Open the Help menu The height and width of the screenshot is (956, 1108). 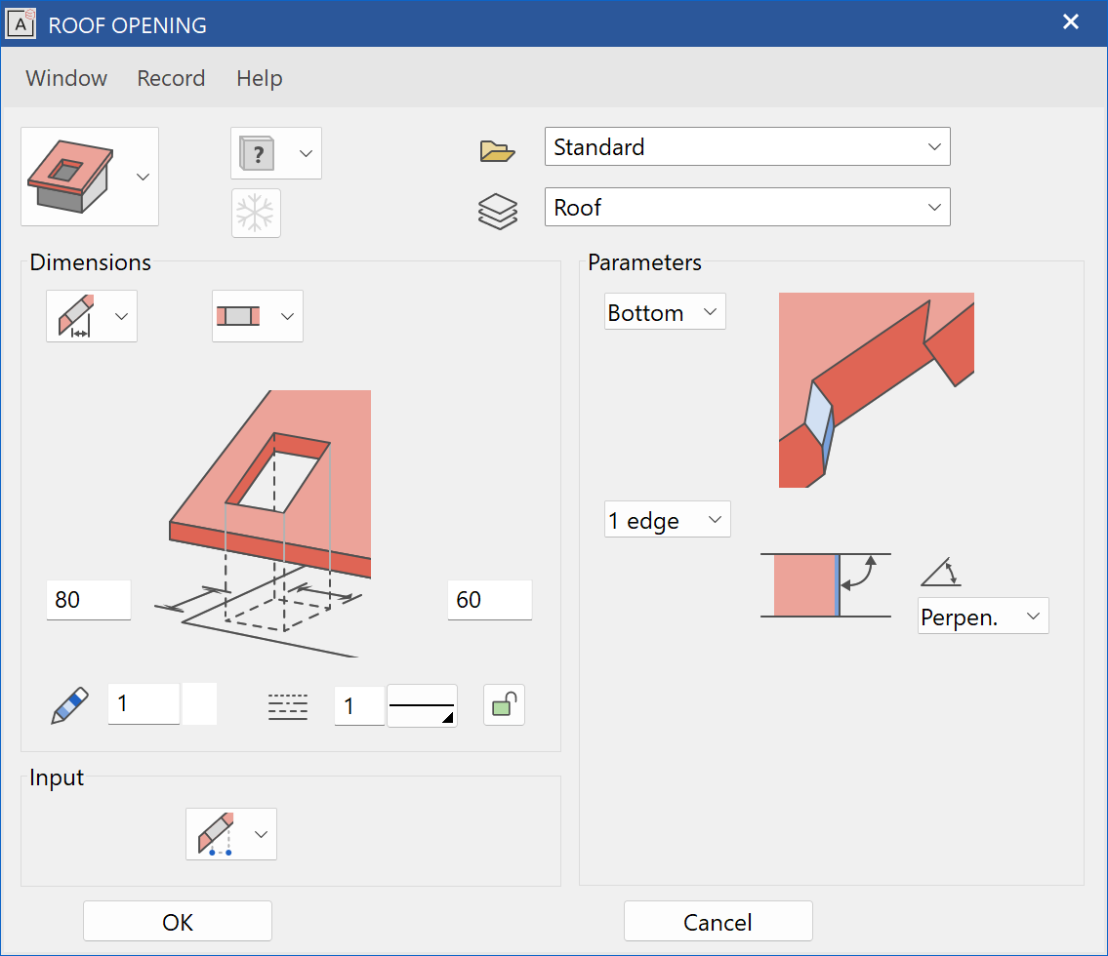[x=260, y=78]
